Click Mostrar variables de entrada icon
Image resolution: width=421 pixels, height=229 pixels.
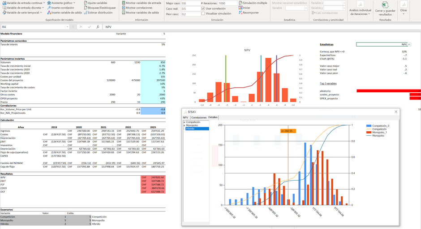coord(124,3)
